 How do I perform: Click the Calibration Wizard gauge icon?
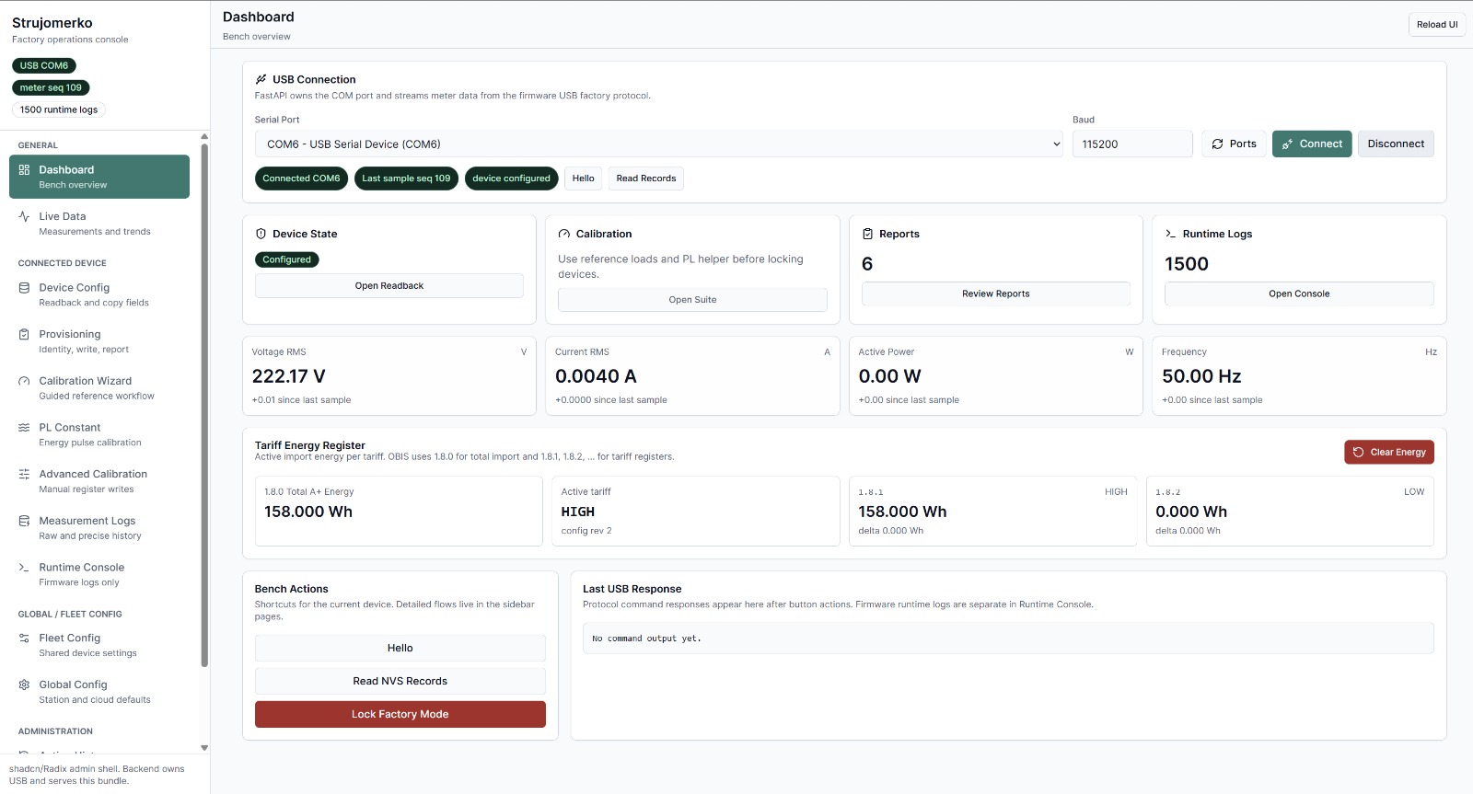click(24, 381)
